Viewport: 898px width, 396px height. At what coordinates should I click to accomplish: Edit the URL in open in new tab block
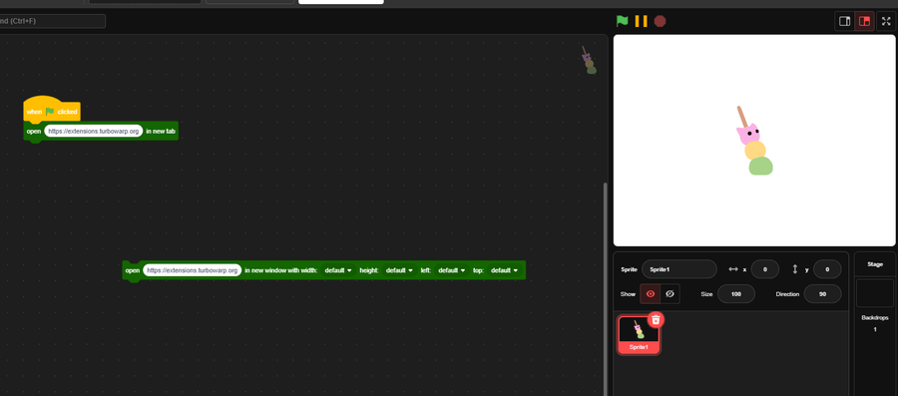click(x=94, y=131)
